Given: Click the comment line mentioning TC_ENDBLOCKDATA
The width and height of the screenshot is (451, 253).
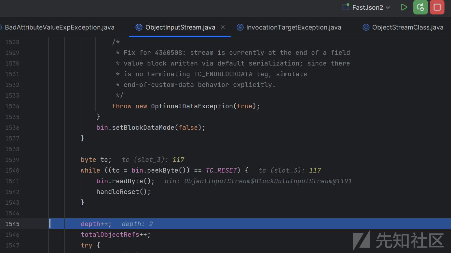Looking at the screenshot, I should [x=211, y=74].
